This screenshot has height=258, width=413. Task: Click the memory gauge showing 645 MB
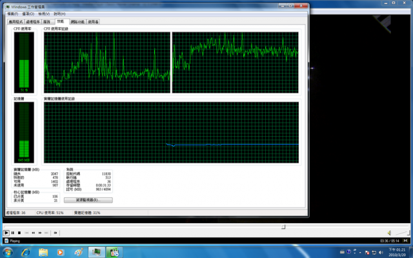pyautogui.click(x=24, y=133)
